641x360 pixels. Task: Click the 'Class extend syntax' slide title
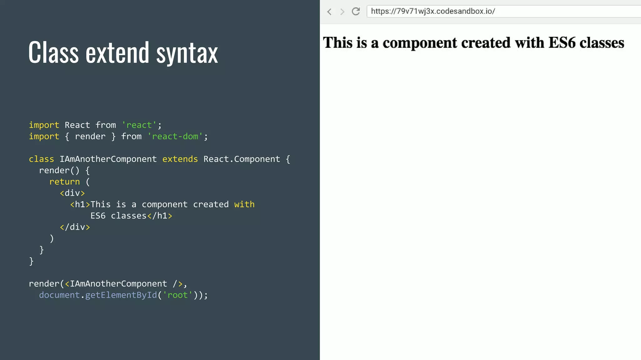pos(123,52)
